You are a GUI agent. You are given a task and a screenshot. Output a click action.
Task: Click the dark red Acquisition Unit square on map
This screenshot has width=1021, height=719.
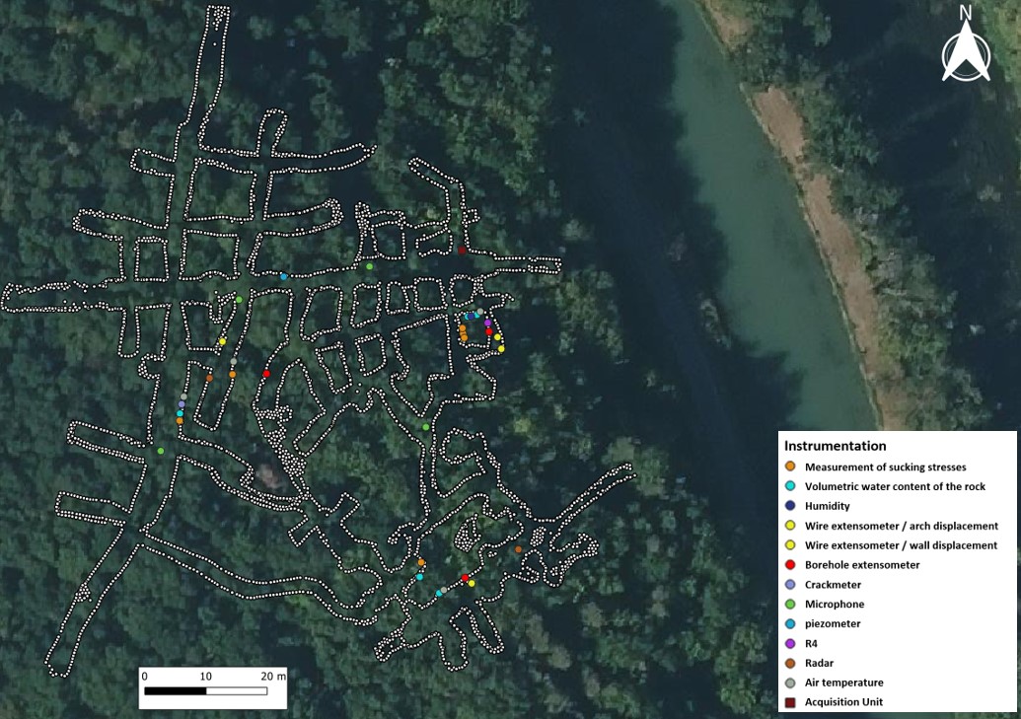[462, 251]
